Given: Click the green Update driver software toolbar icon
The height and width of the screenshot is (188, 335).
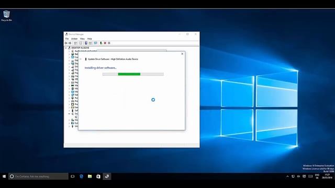Looking at the screenshot, I should [101, 43].
